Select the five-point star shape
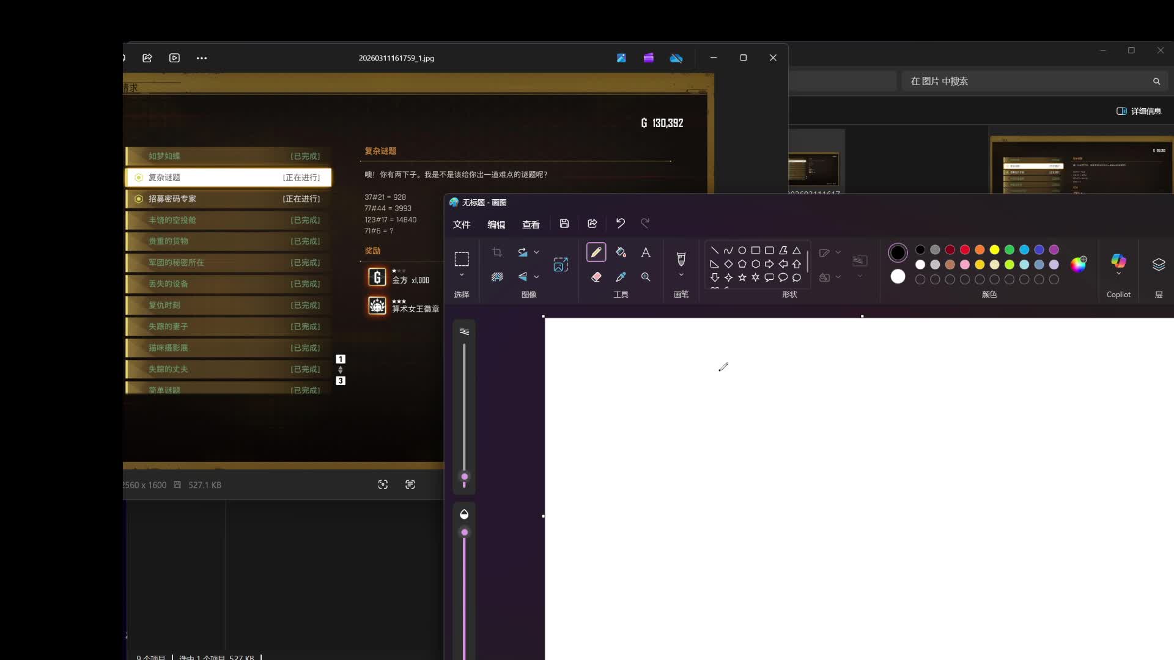The width and height of the screenshot is (1174, 660). pyautogui.click(x=742, y=277)
